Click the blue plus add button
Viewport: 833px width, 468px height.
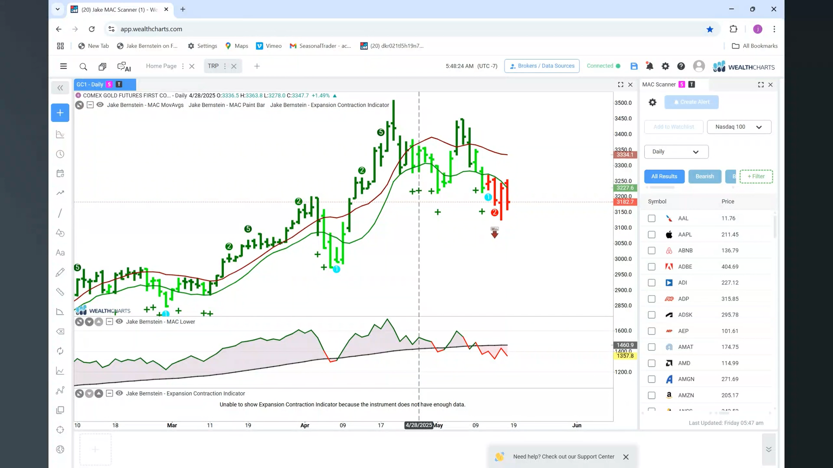pos(60,113)
